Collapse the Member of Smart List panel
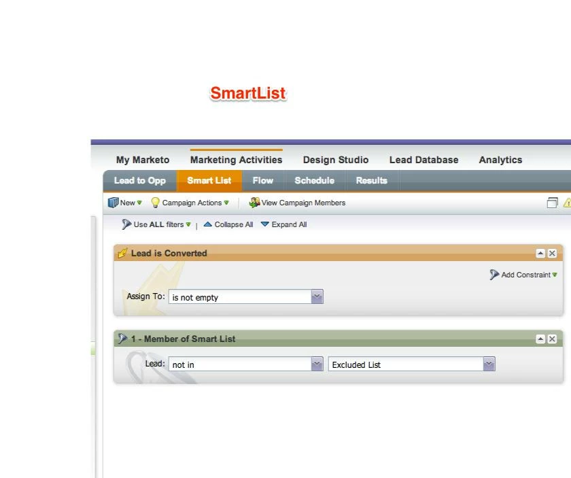571x478 pixels. pyautogui.click(x=541, y=339)
